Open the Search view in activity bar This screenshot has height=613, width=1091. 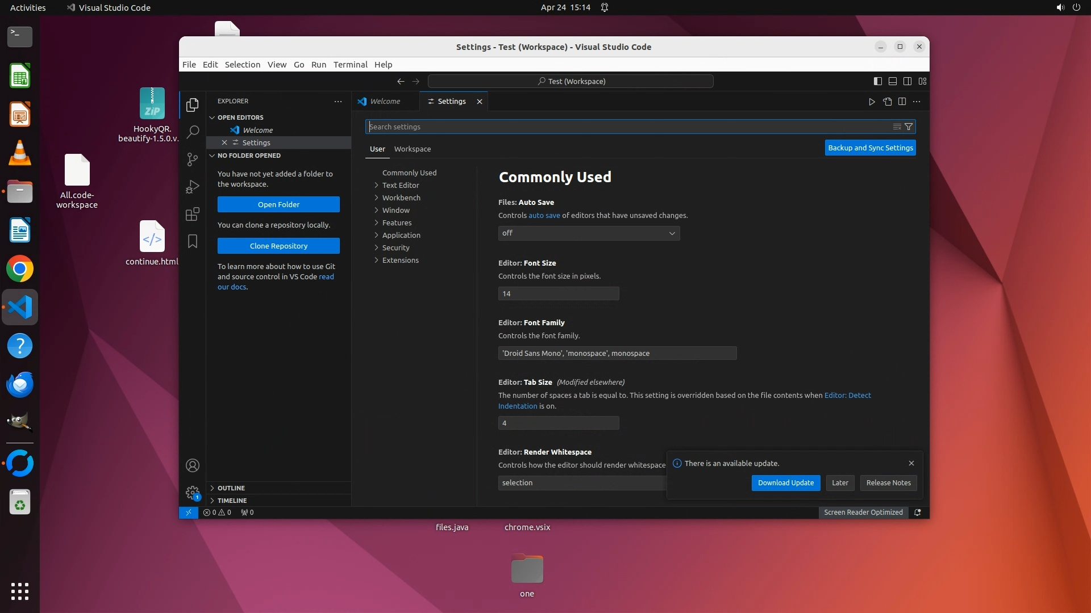[x=193, y=132]
